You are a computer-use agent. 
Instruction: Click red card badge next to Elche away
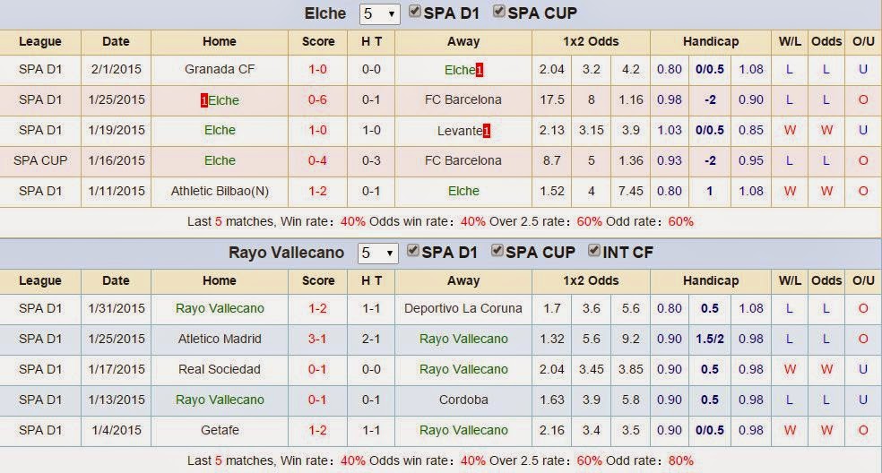480,70
